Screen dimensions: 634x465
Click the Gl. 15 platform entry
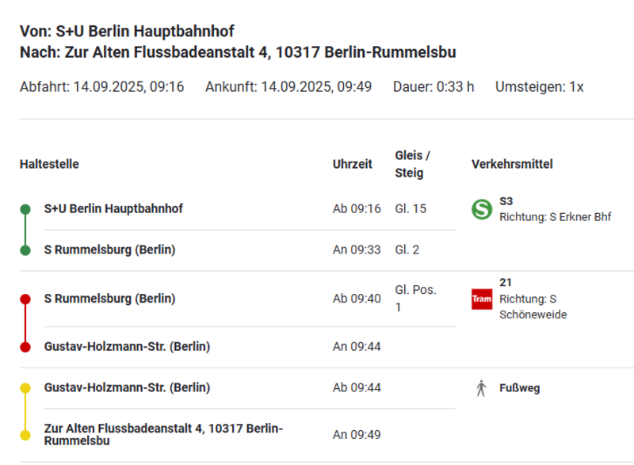click(x=411, y=209)
